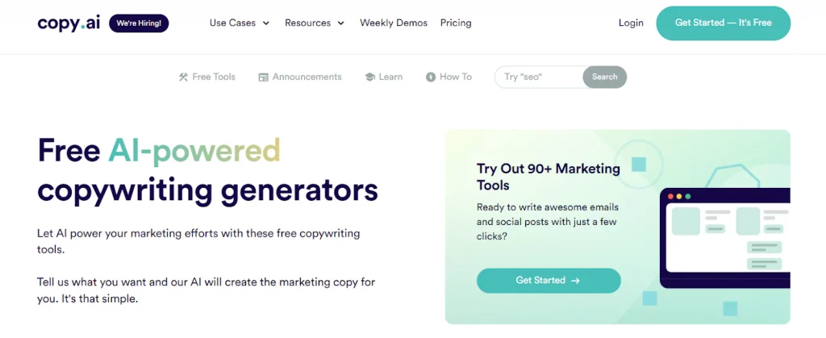Click the copy.ai logo
The image size is (826, 338).
pyautogui.click(x=69, y=23)
